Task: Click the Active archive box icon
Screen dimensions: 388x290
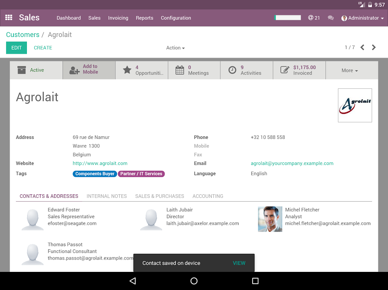Action: pyautogui.click(x=21, y=70)
